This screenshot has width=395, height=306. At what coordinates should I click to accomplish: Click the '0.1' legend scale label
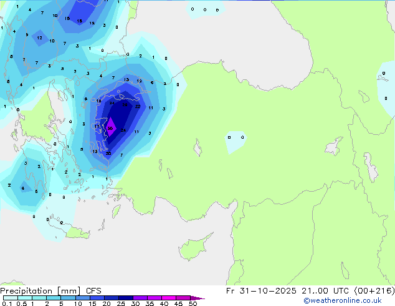7,304
